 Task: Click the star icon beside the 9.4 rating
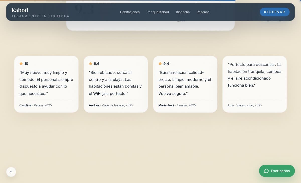[160, 64]
